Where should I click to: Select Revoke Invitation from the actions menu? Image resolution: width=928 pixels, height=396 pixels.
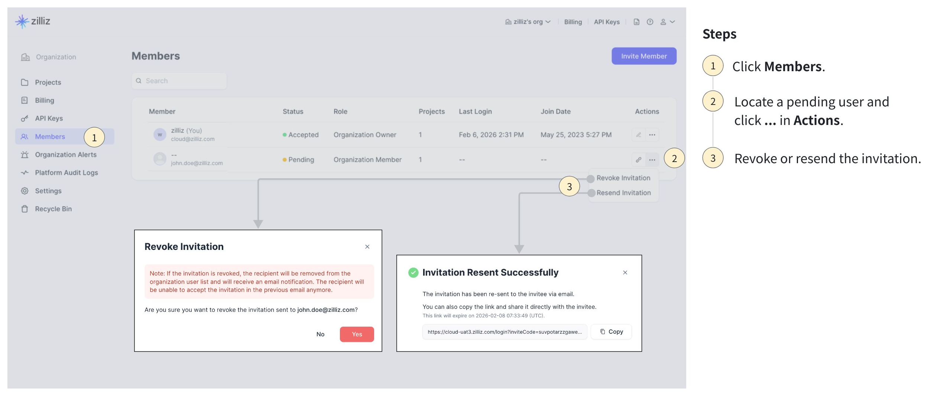pos(623,178)
